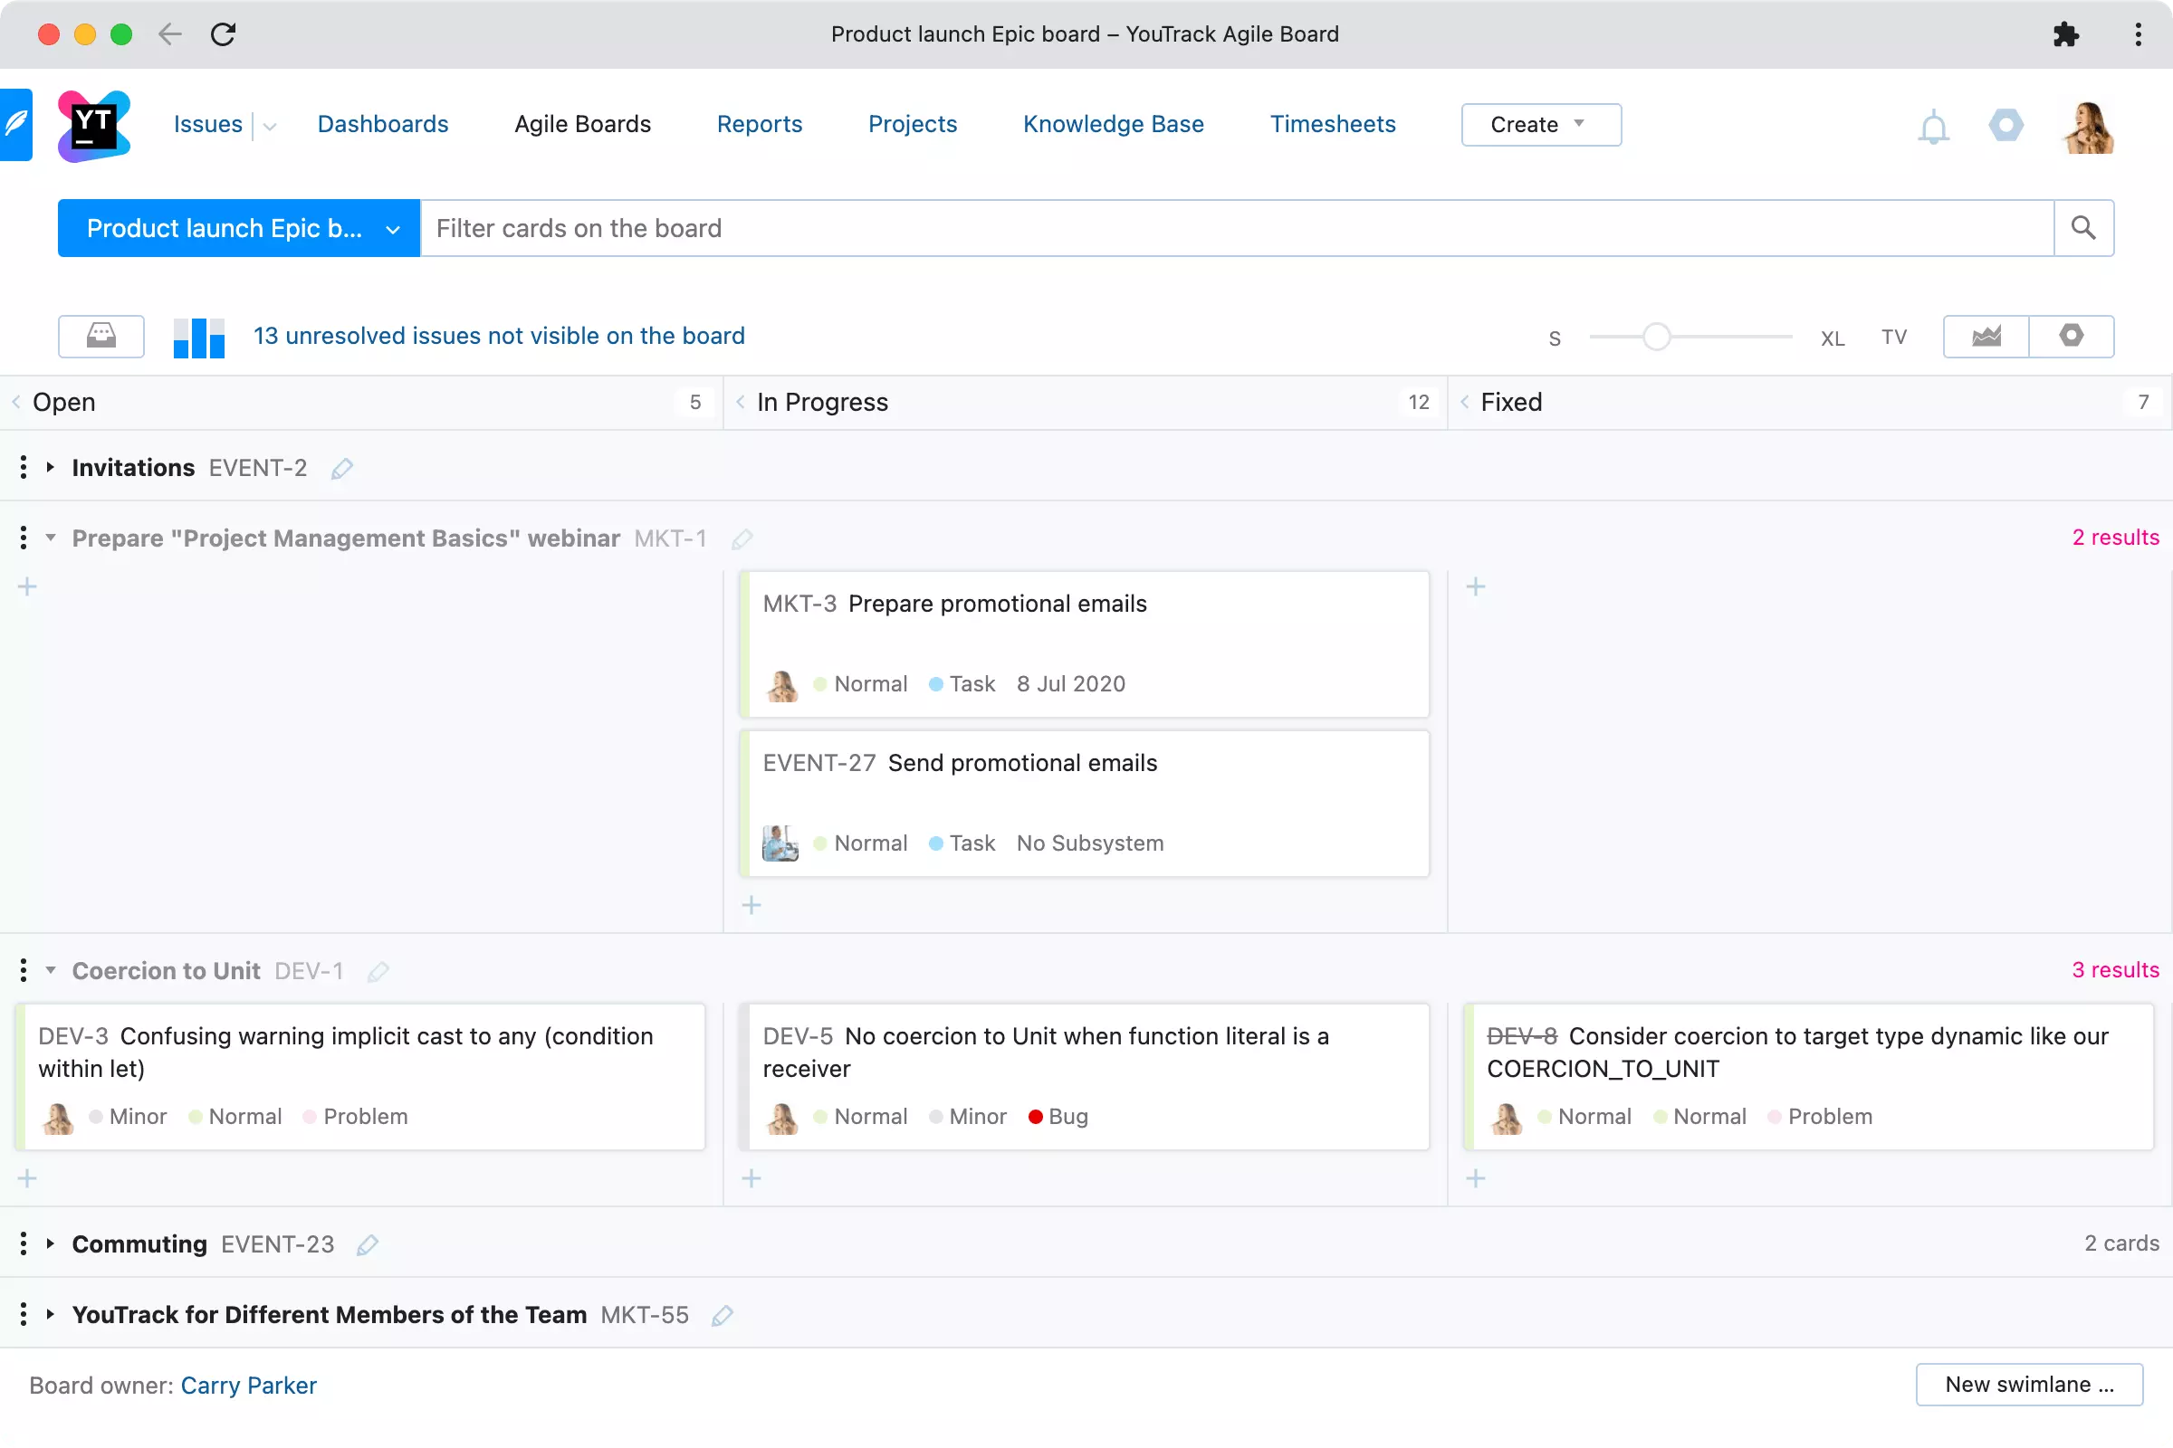The width and height of the screenshot is (2173, 1448).
Task: Edit Invitations swimlane via pencil icon
Action: coord(342,469)
